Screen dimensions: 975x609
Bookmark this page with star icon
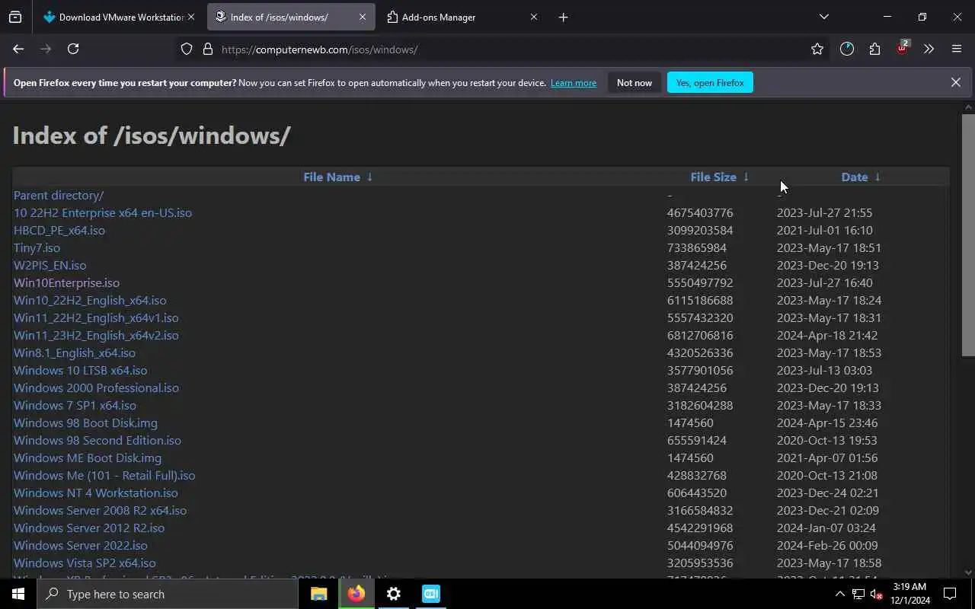coord(817,49)
